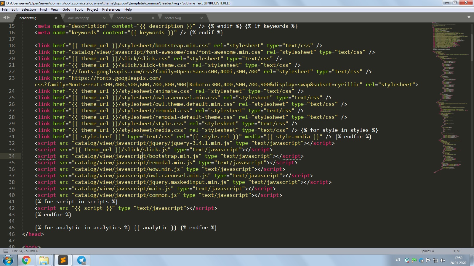The height and width of the screenshot is (266, 474).
Task: Close the document.php tab
Action: (104, 18)
